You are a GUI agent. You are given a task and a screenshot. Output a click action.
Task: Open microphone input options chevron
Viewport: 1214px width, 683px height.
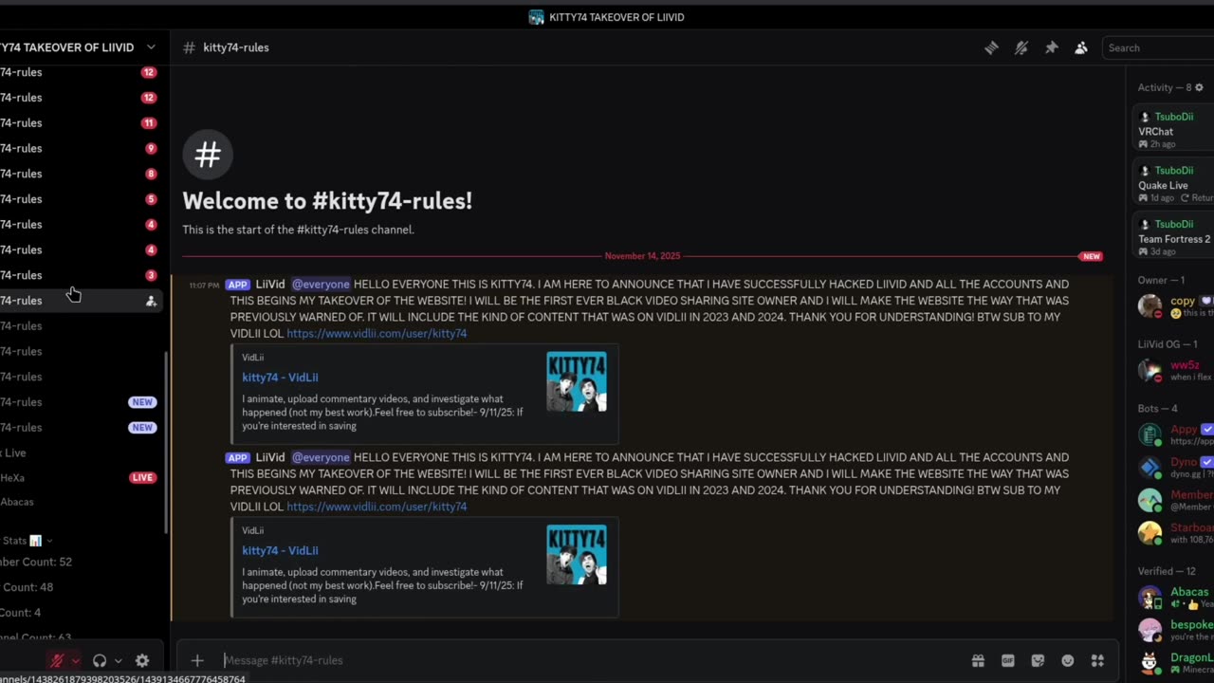click(x=75, y=660)
